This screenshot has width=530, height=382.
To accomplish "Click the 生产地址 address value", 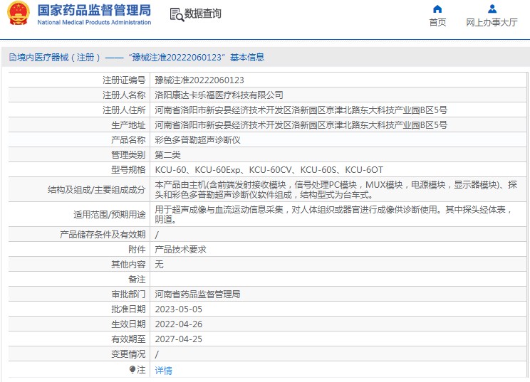I will tap(301, 125).
